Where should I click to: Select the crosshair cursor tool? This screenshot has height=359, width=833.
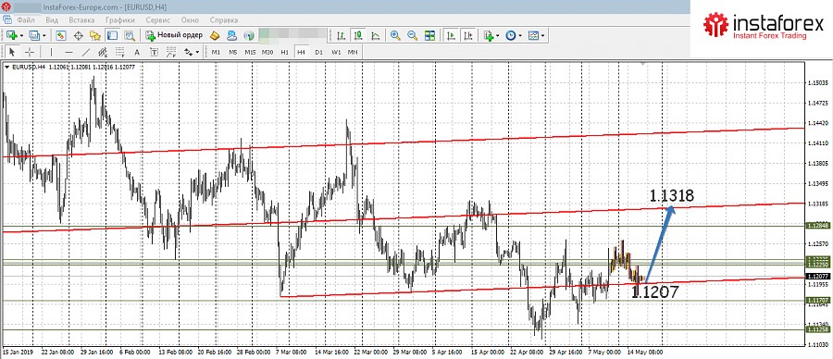click(30, 52)
